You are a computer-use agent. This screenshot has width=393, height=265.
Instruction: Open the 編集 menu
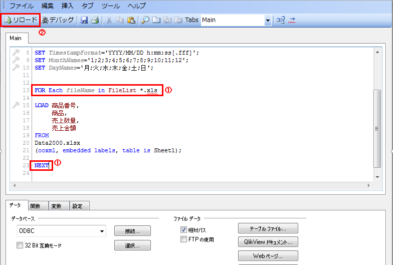(48, 6)
